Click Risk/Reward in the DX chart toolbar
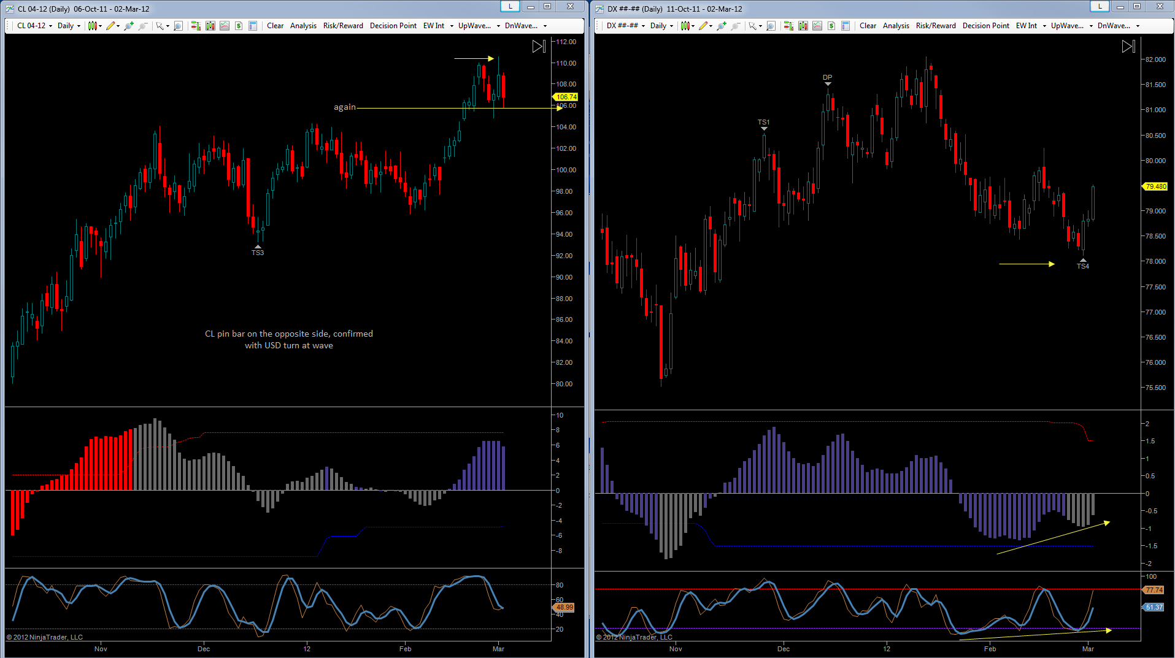The image size is (1175, 658). tap(936, 26)
